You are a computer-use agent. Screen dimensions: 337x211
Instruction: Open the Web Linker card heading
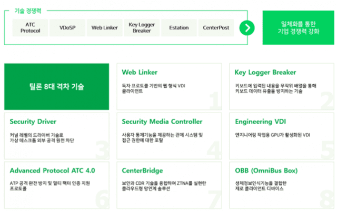point(140,73)
